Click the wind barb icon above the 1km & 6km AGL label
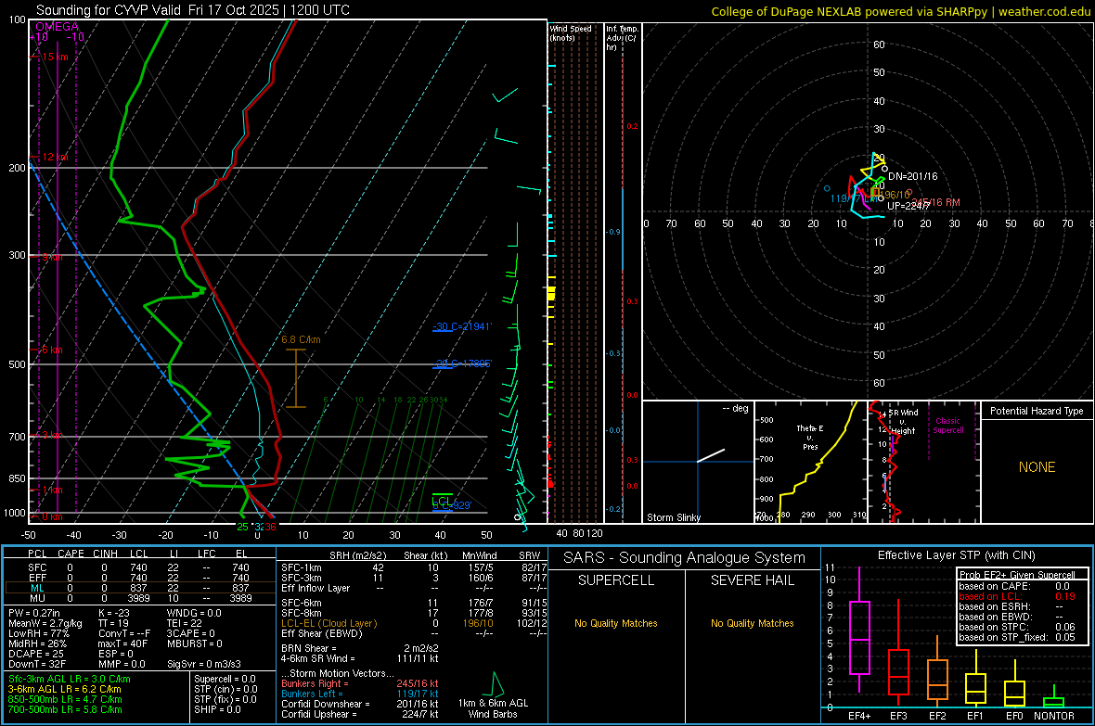Viewport: 1095px width, 726px height. (495, 683)
